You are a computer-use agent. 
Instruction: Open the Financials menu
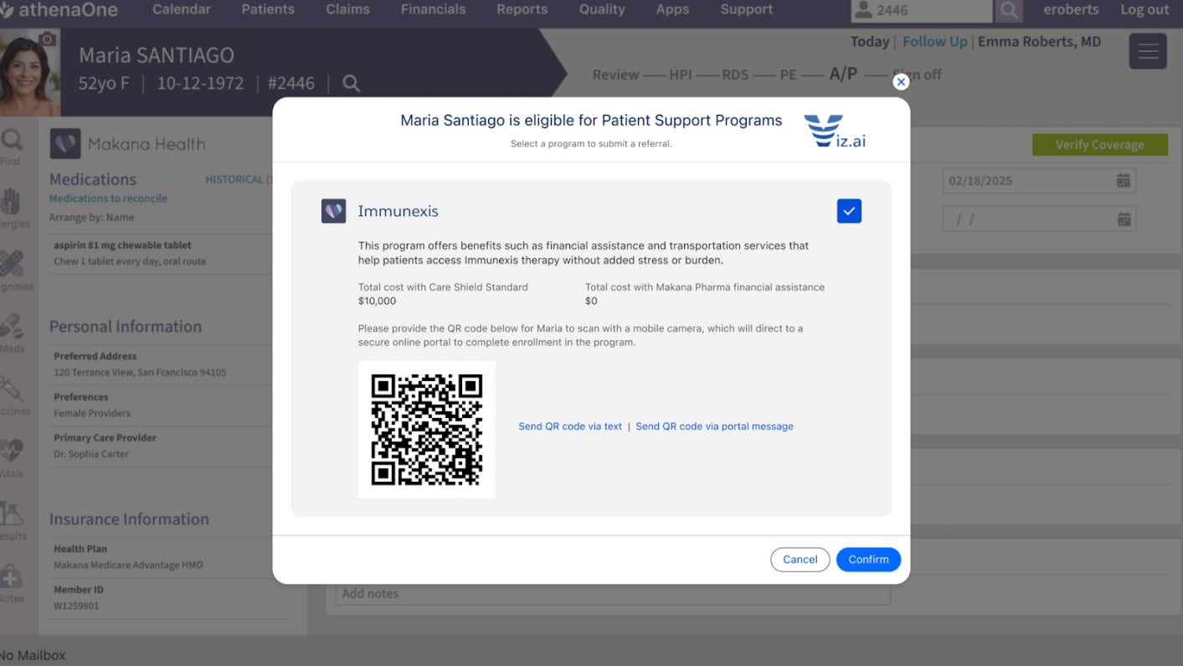[x=433, y=10]
